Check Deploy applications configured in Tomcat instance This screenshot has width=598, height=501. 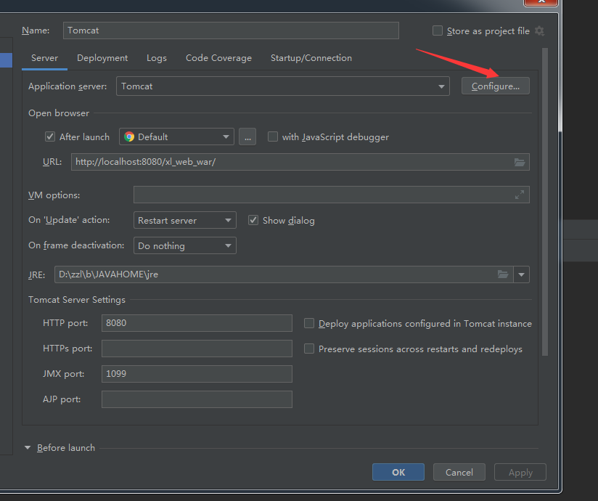[x=309, y=323]
